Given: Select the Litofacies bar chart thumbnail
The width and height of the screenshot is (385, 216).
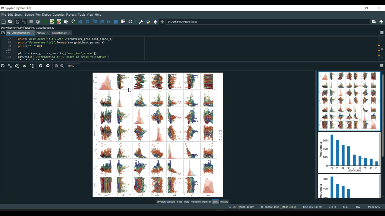Looking at the screenshot, I should (x=349, y=153).
